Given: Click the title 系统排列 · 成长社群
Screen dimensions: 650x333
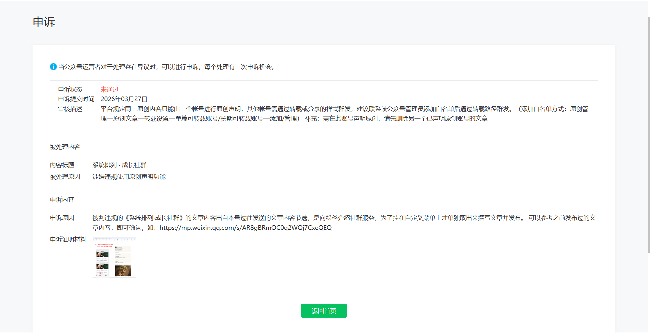Looking at the screenshot, I should coord(119,165).
